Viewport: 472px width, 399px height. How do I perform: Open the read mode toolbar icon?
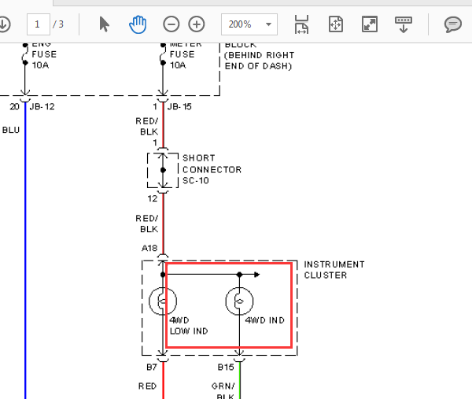click(x=404, y=24)
